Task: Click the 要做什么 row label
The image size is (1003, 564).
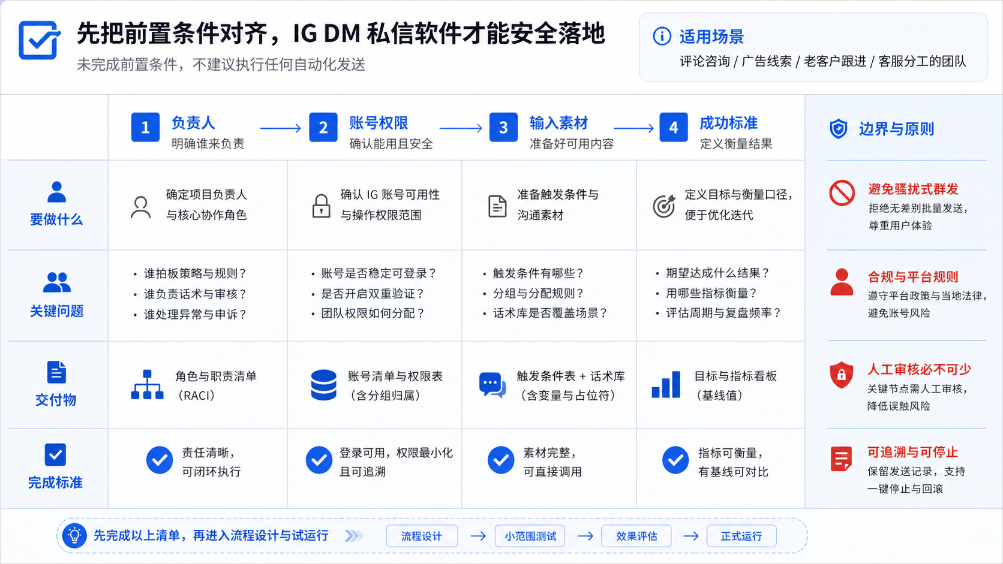Action: pyautogui.click(x=56, y=220)
